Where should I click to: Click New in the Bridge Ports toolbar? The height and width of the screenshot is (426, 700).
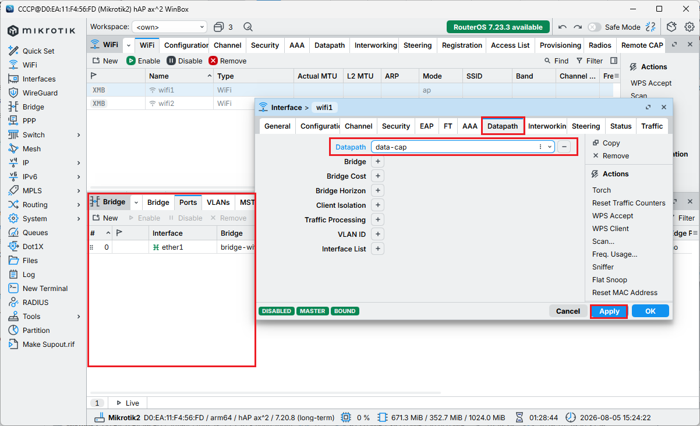[x=105, y=218]
